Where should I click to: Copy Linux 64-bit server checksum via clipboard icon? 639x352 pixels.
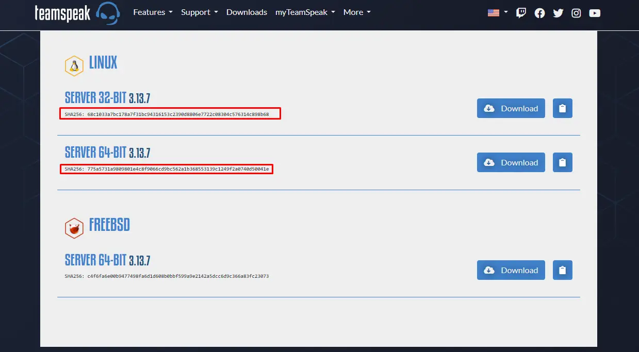click(562, 162)
